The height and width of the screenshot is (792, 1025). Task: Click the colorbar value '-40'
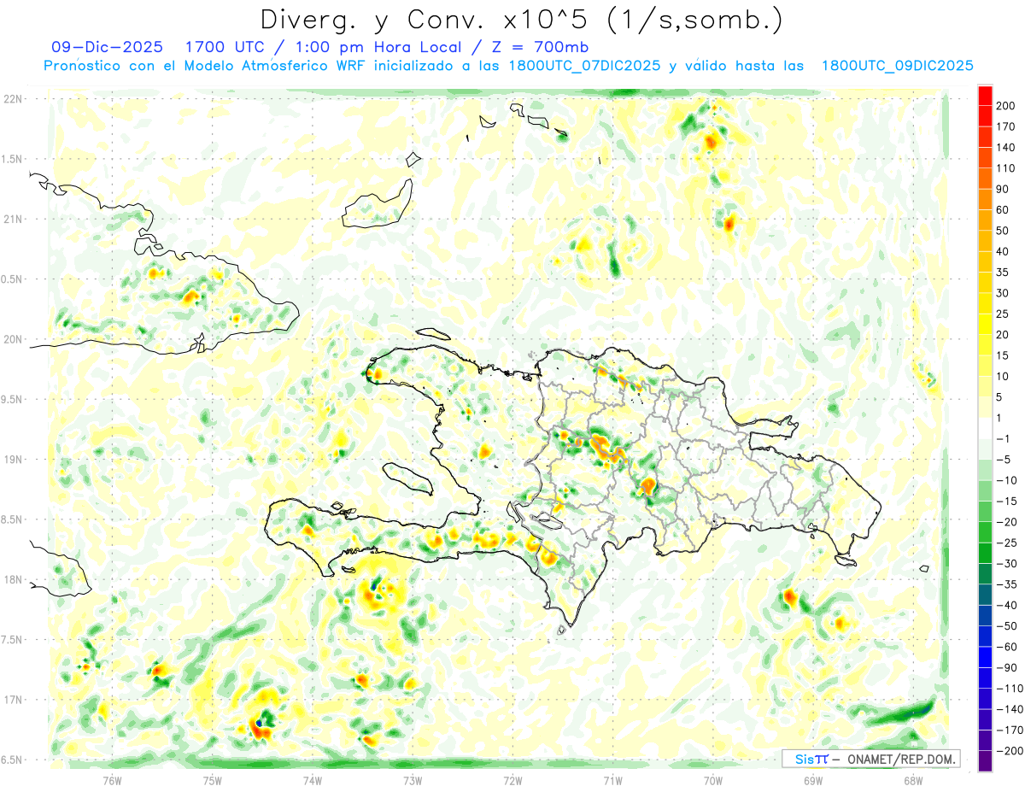[x=1006, y=606]
